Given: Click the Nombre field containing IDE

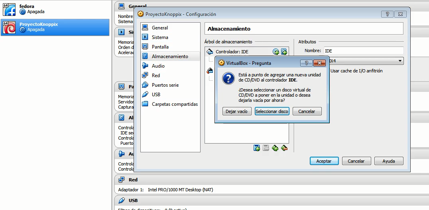Looking at the screenshot, I should pyautogui.click(x=364, y=51).
